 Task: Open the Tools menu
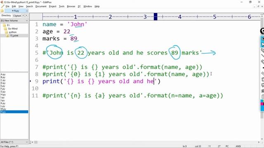click(x=61, y=7)
